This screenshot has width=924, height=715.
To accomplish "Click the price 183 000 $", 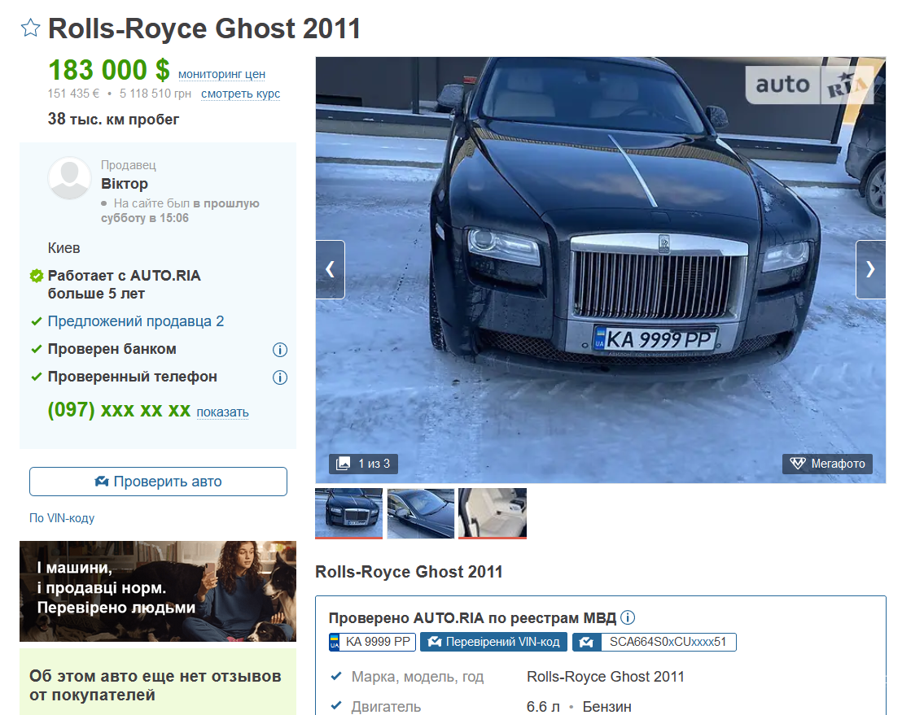I will click(109, 70).
